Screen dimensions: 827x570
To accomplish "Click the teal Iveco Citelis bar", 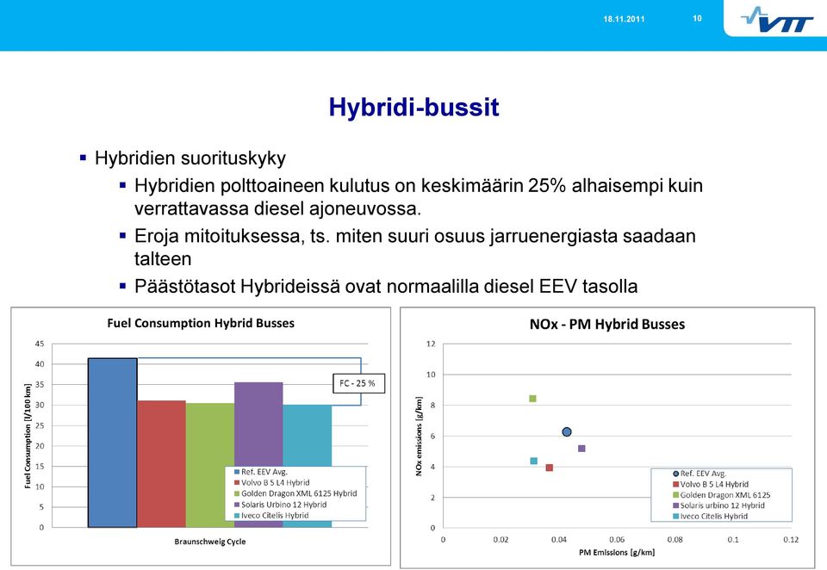I will point(307,435).
